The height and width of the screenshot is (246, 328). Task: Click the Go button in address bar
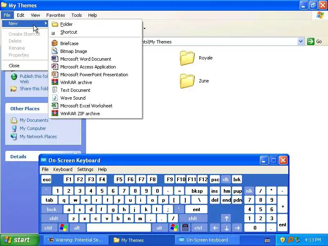coord(314,41)
